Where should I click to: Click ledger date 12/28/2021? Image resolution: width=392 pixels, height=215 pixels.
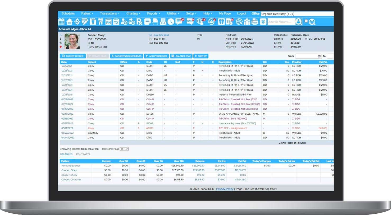[67, 95]
